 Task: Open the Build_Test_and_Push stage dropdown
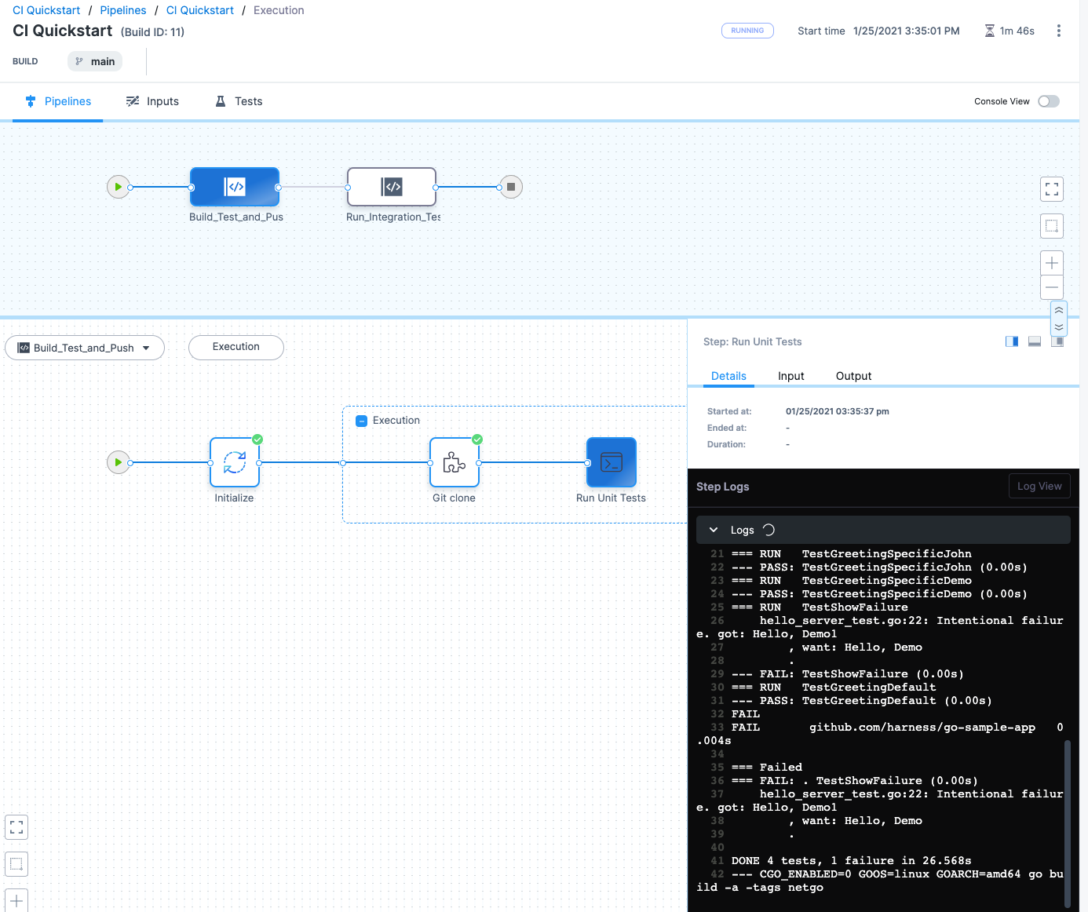click(x=85, y=348)
